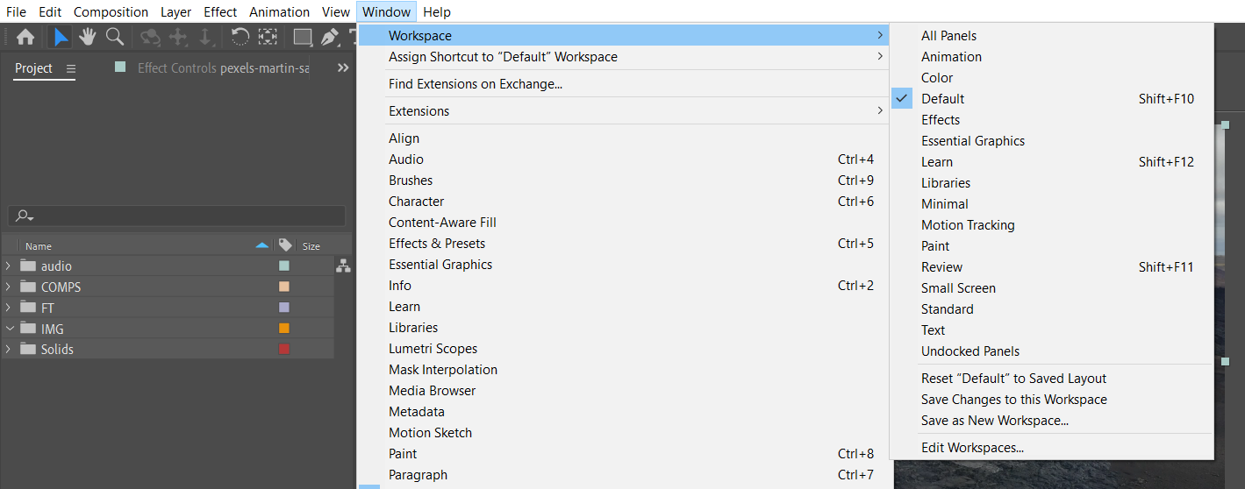Image resolution: width=1245 pixels, height=489 pixels.
Task: Select the Zoom magnifier tool
Action: coord(114,37)
